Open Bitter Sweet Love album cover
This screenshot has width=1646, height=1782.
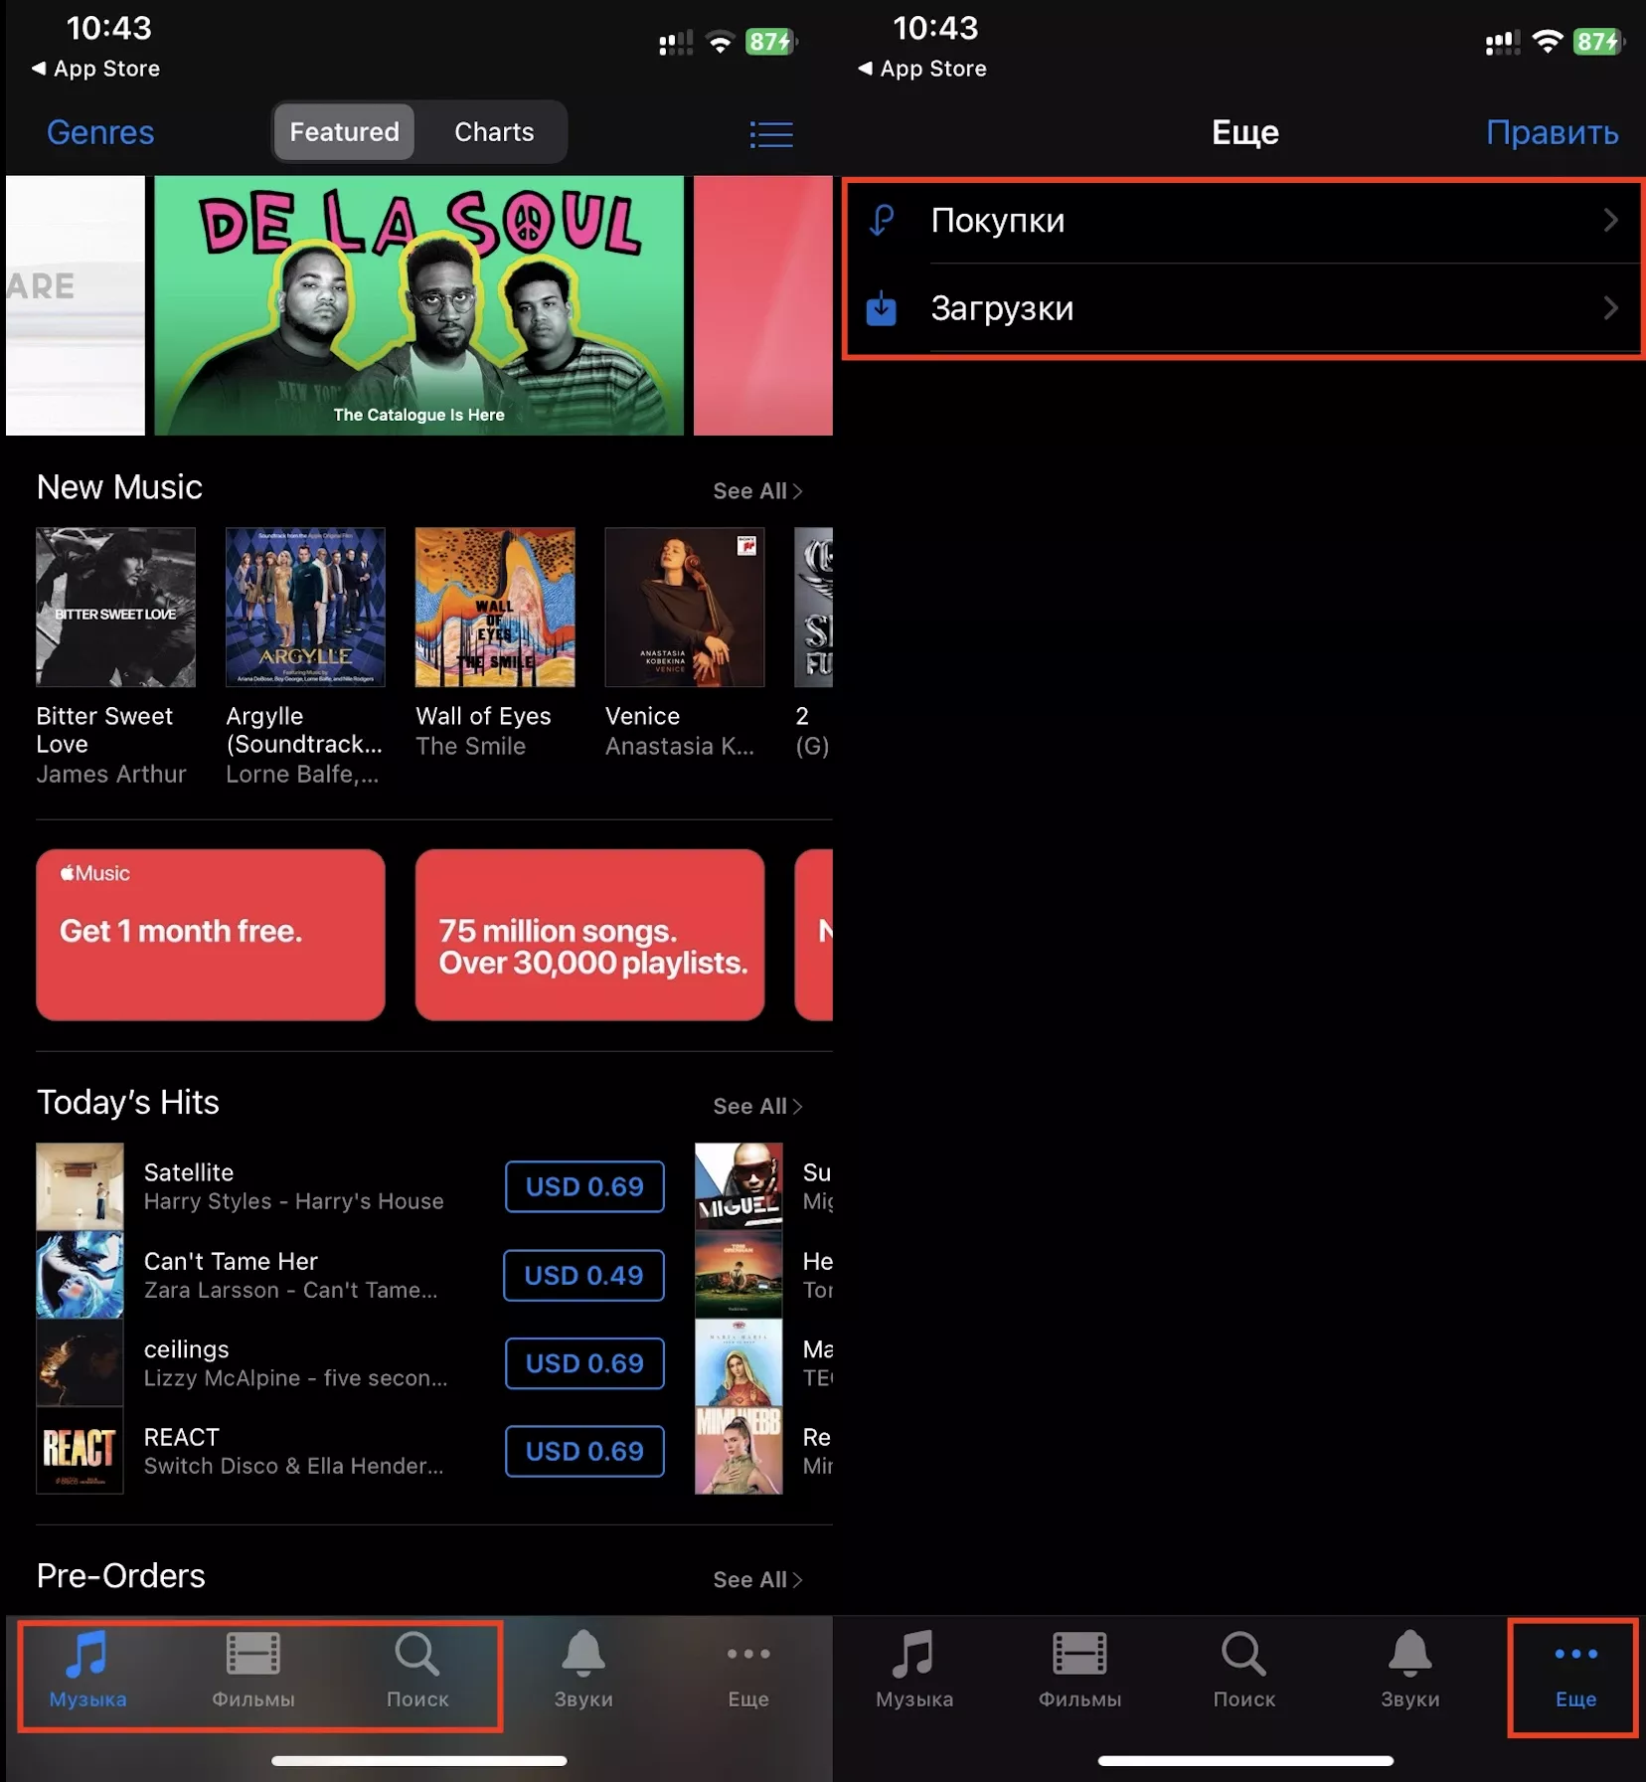115,608
